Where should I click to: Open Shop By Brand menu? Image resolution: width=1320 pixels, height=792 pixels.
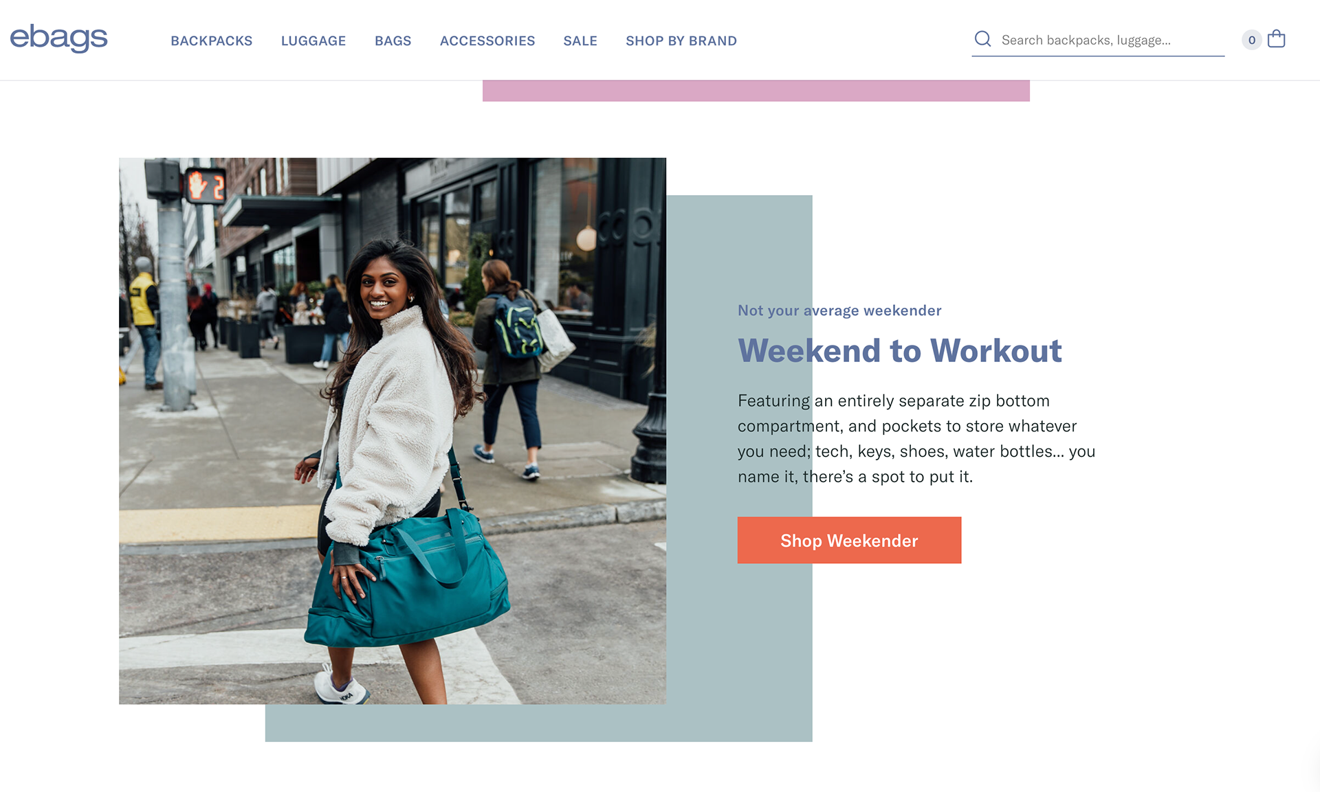[681, 41]
